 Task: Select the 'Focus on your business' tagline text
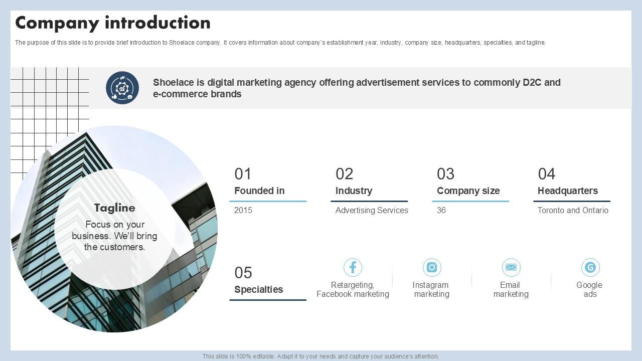[x=114, y=236]
